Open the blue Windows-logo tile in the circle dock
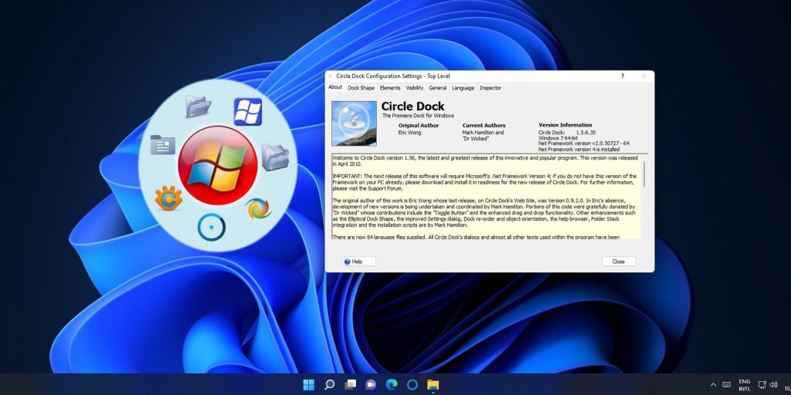The height and width of the screenshot is (395, 791). 247,112
